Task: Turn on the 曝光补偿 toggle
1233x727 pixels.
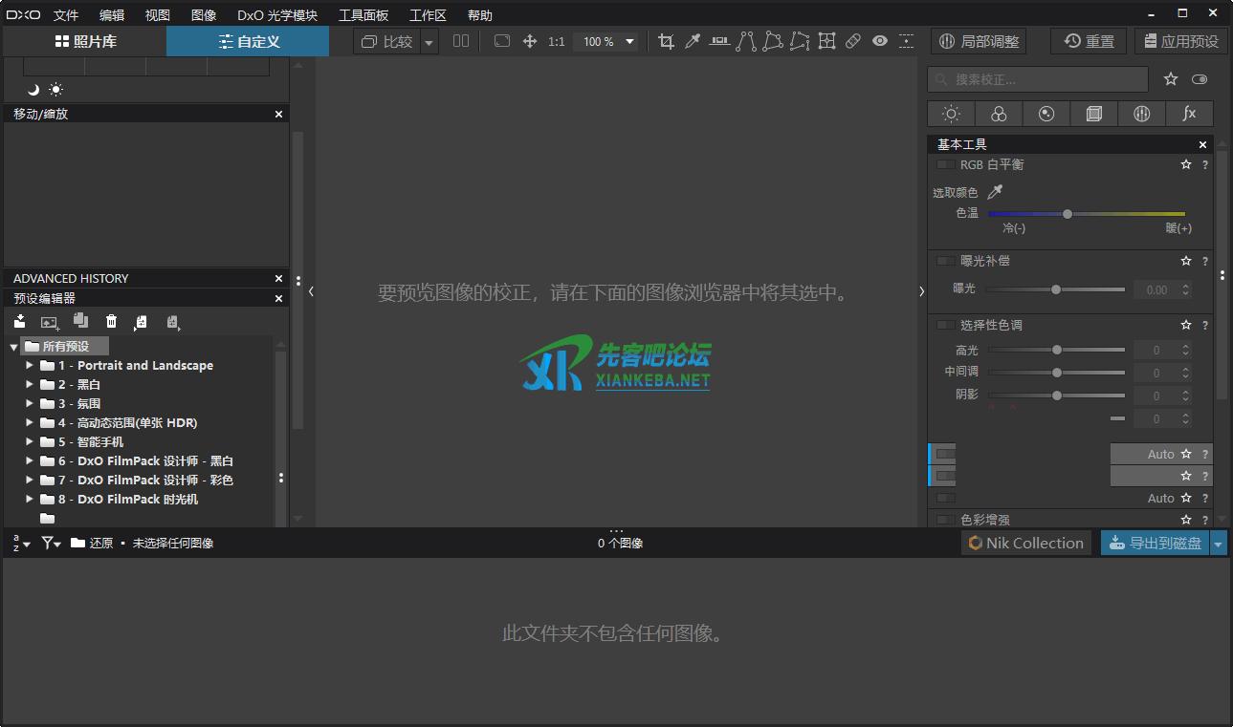Action: [x=945, y=261]
